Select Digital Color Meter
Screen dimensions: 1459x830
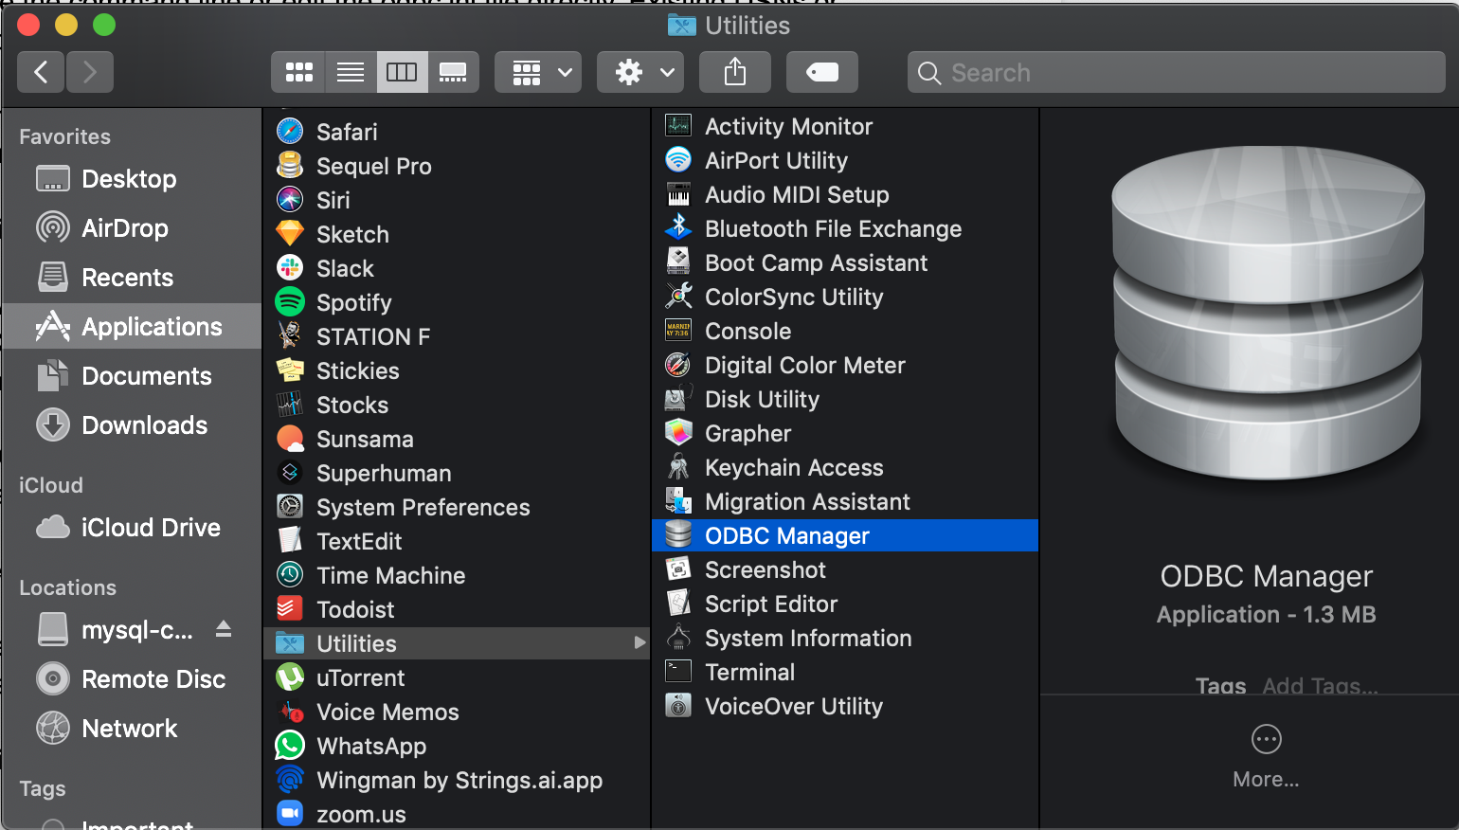845,365
